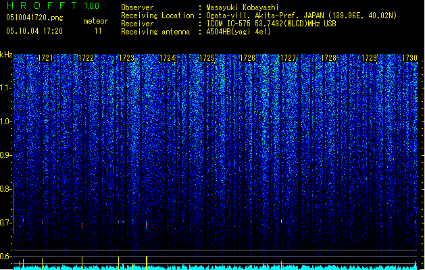Click the 1725 time marker

[x=207, y=58]
